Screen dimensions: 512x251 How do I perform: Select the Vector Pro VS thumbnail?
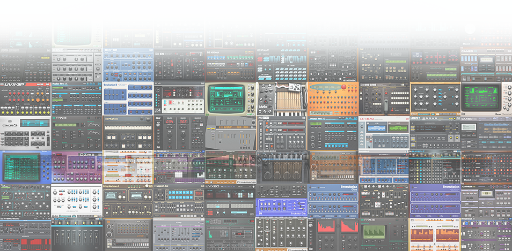(x=333, y=133)
